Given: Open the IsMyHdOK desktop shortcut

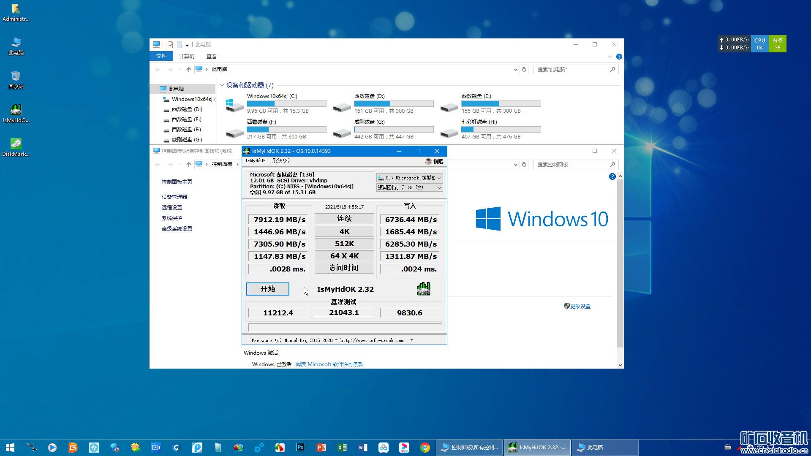Looking at the screenshot, I should [16, 113].
